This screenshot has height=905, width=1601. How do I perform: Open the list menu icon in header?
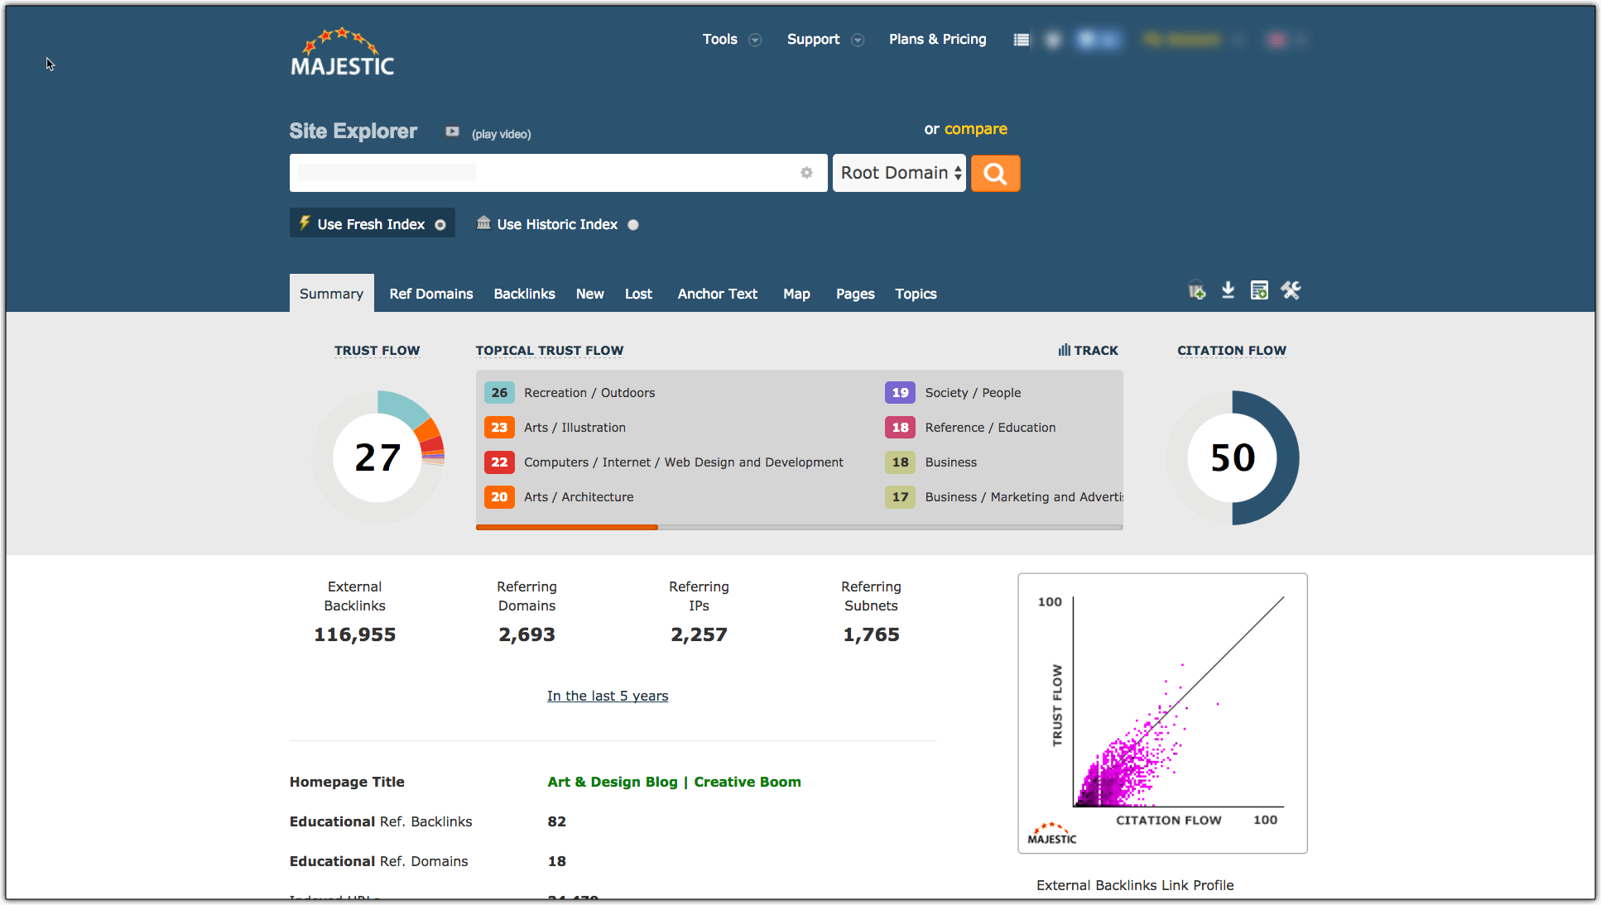1022,40
